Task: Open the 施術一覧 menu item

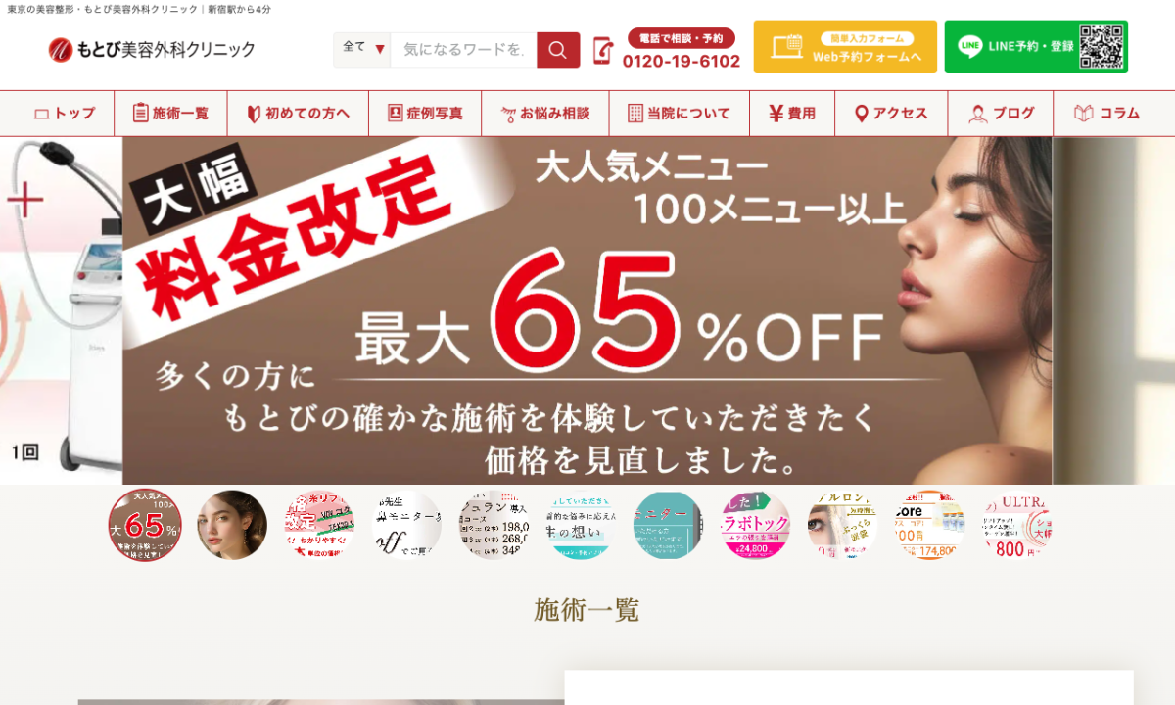Action: (x=170, y=114)
